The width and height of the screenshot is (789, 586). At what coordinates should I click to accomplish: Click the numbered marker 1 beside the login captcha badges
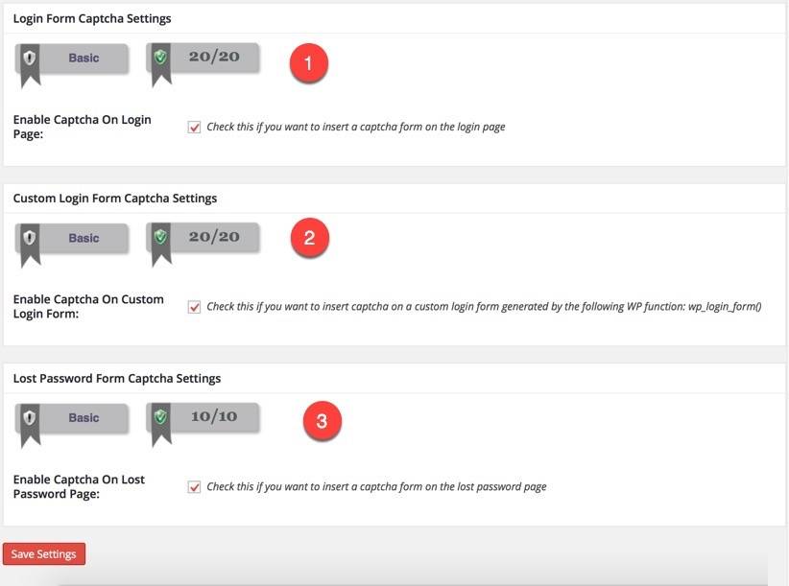[x=308, y=64]
